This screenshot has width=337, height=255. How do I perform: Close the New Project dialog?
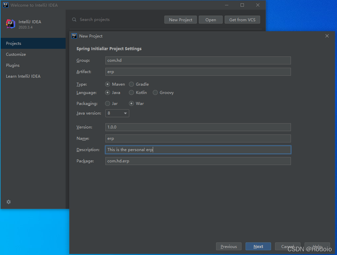pyautogui.click(x=327, y=36)
